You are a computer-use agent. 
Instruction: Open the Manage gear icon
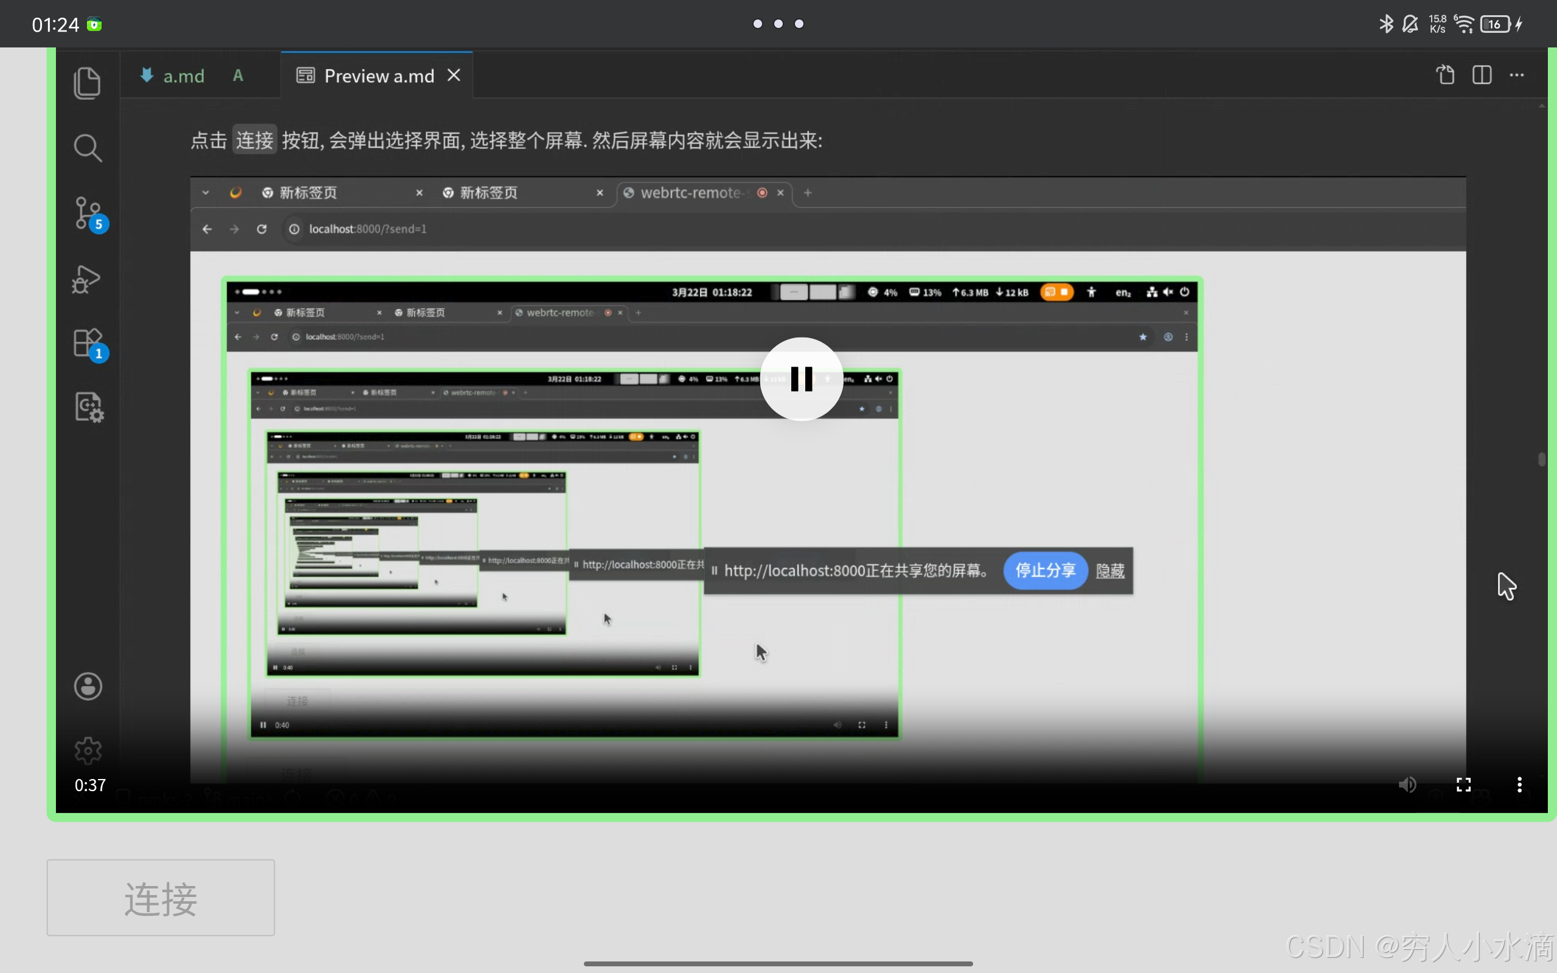click(88, 750)
